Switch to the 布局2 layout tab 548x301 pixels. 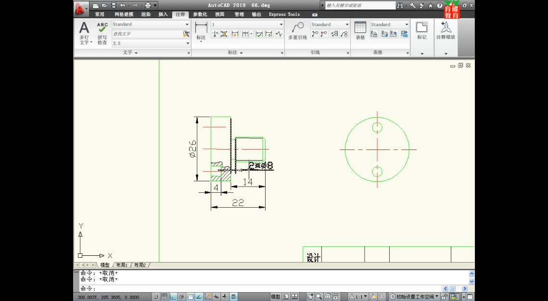click(x=140, y=265)
